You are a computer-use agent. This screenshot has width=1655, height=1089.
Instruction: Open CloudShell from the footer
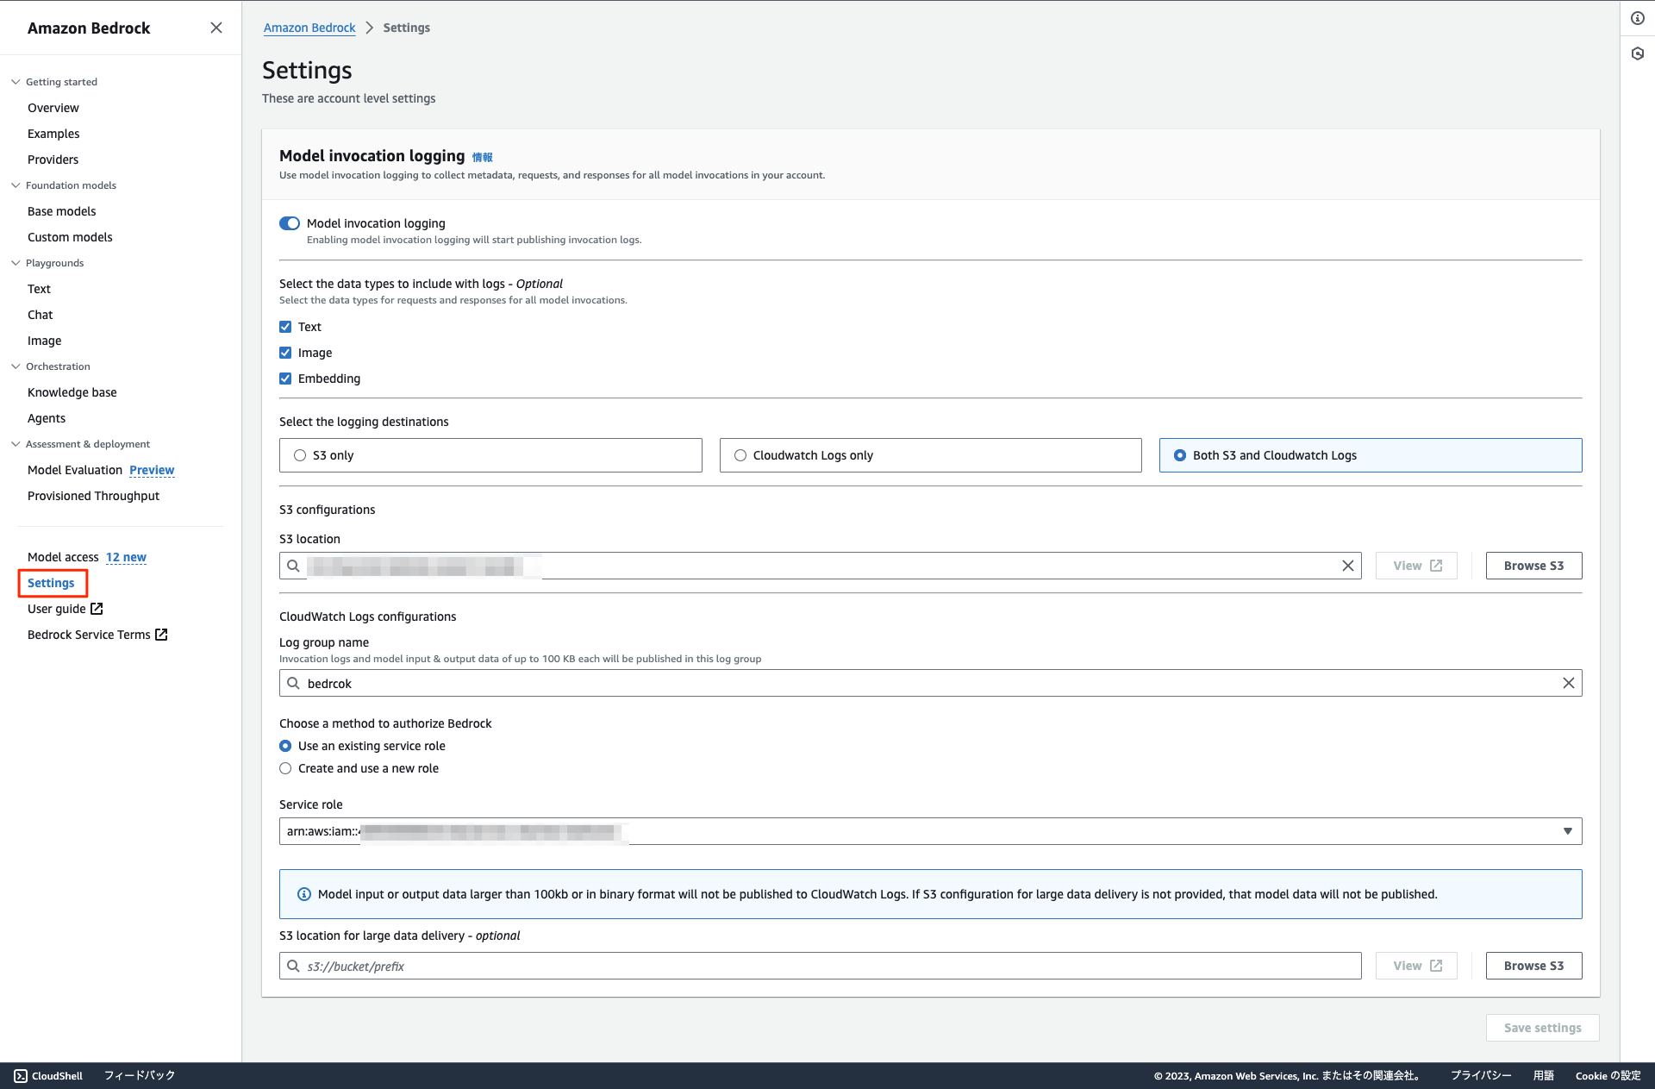point(48,1075)
